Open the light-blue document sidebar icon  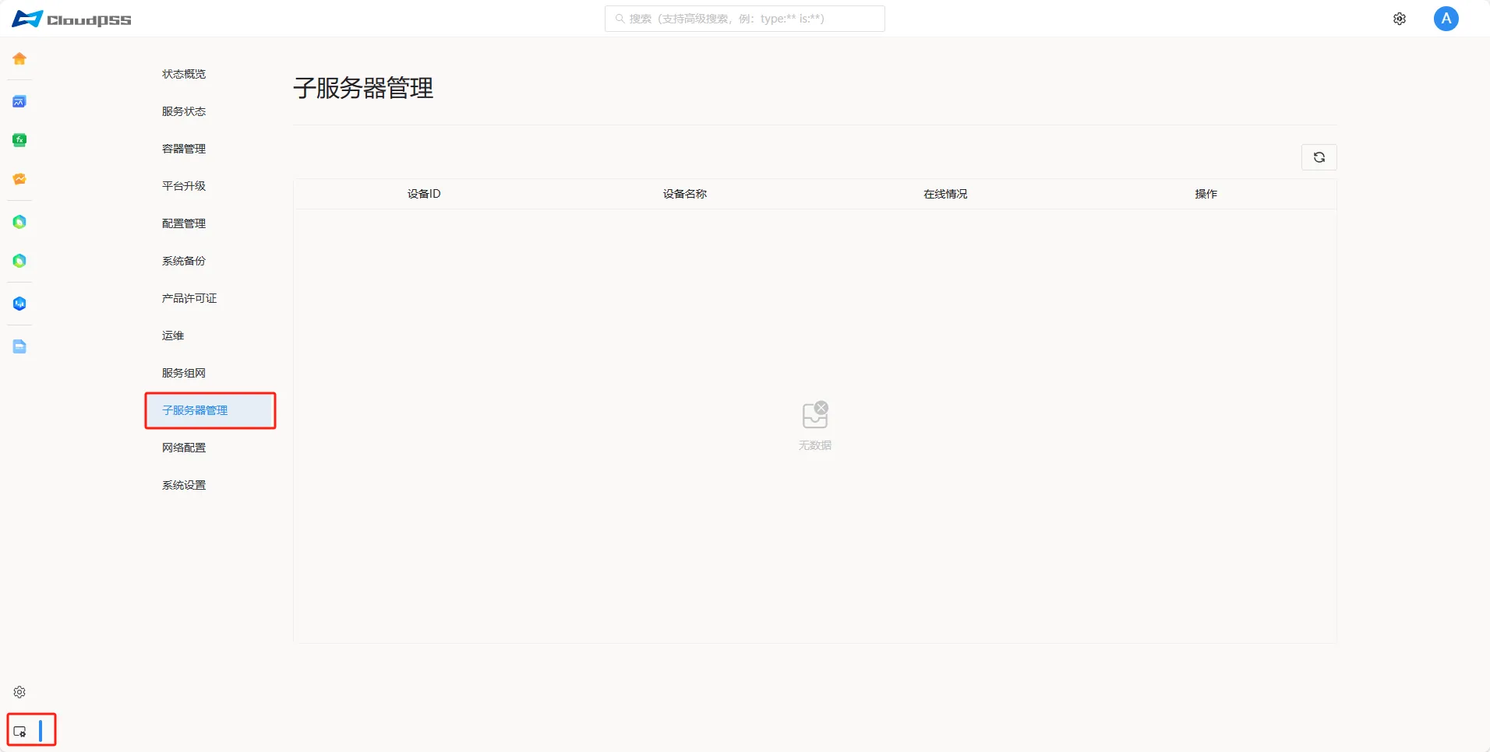pyautogui.click(x=19, y=346)
